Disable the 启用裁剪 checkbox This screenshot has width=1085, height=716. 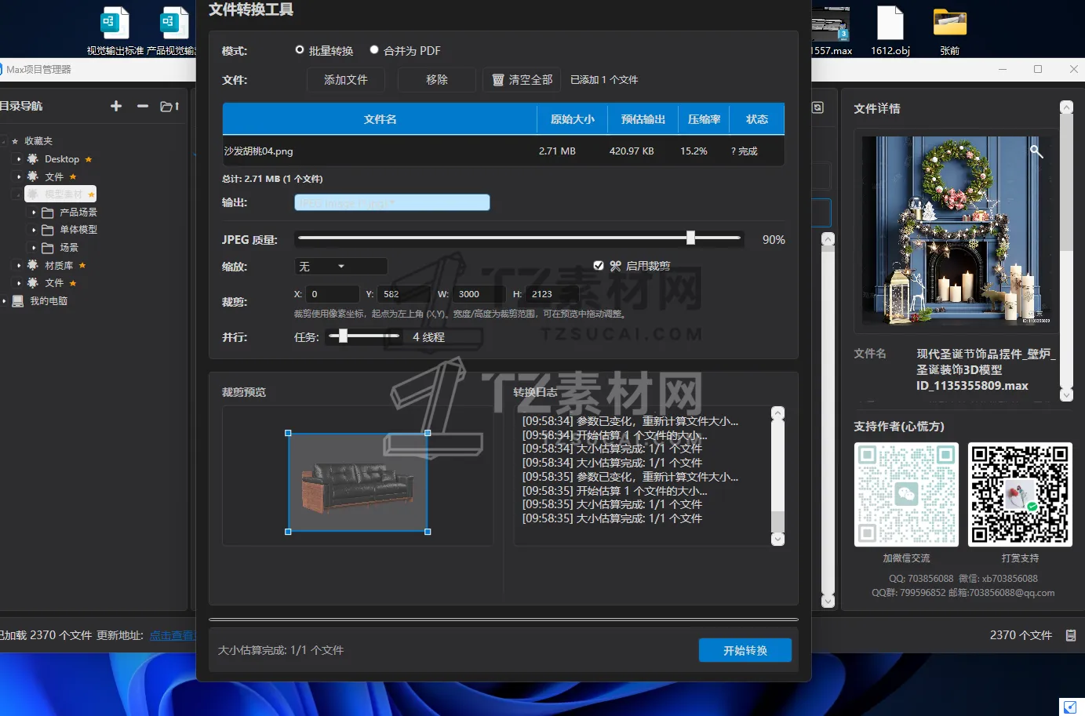point(599,265)
